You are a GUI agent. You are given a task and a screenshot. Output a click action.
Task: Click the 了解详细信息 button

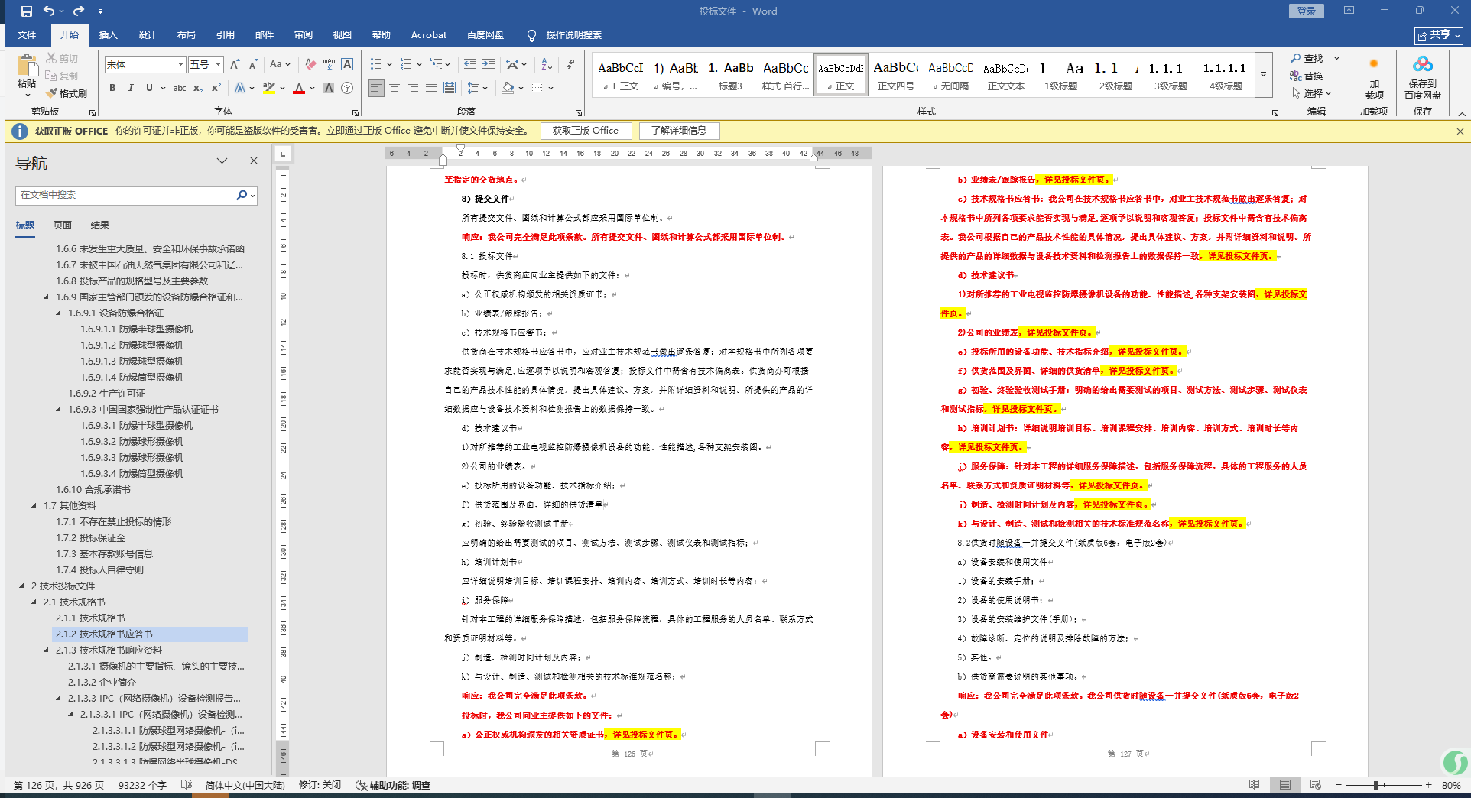tap(679, 131)
